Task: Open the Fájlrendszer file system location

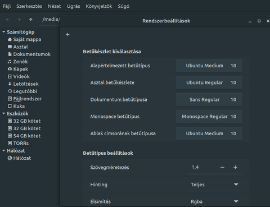Action: (25, 99)
